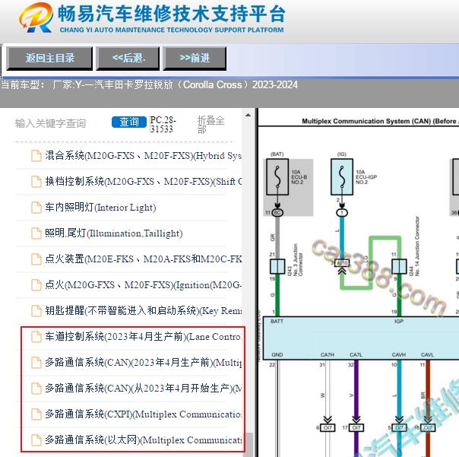Click document icon for 多路通信系统 CXPI

[36, 414]
